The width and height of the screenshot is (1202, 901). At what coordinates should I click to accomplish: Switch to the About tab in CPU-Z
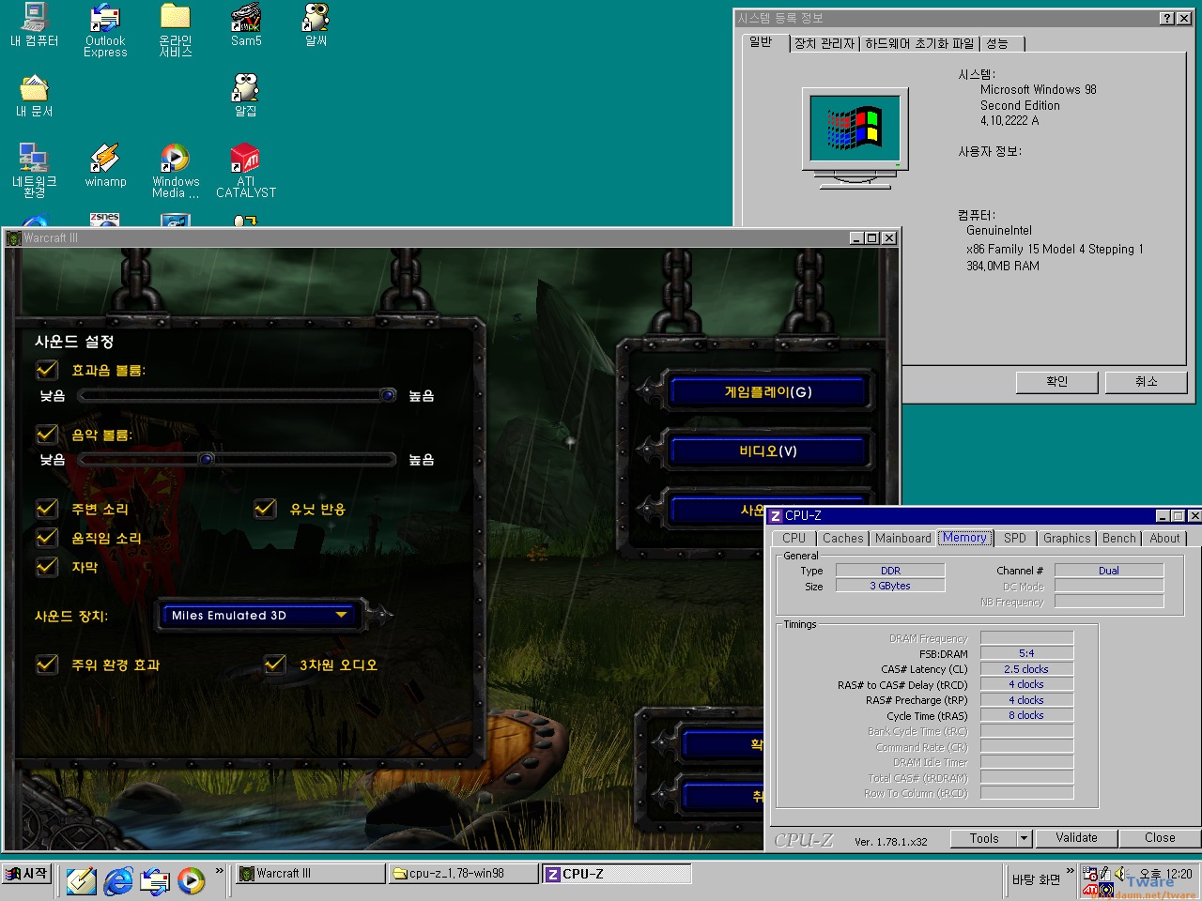coord(1164,539)
